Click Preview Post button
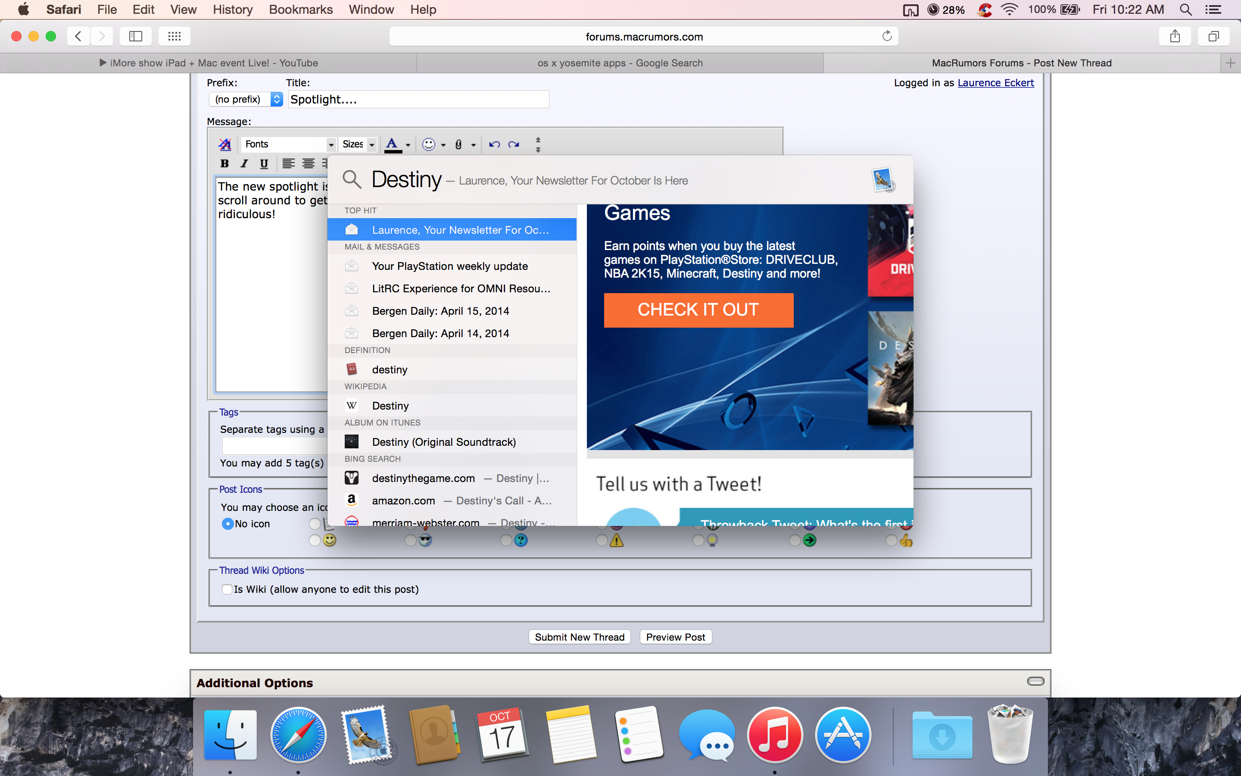 click(x=675, y=637)
